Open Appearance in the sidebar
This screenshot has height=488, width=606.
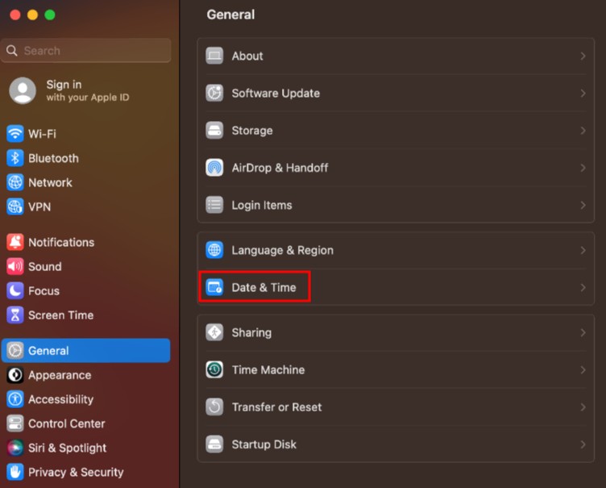coord(59,375)
